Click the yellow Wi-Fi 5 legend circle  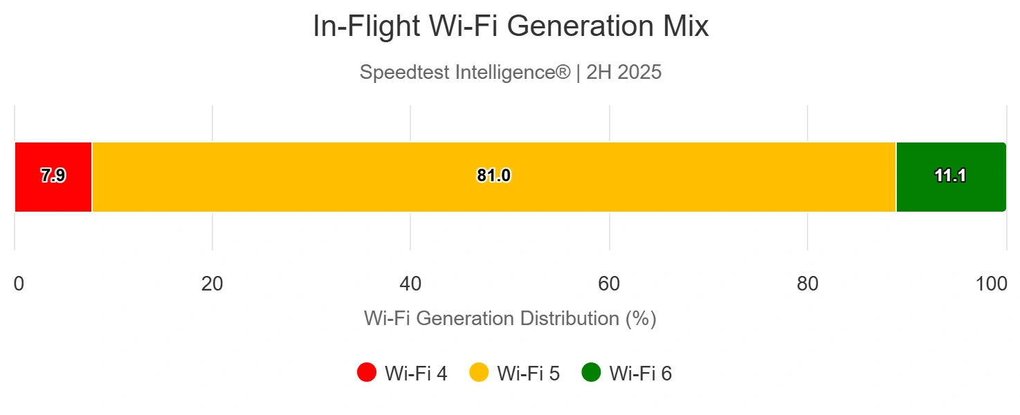click(479, 373)
